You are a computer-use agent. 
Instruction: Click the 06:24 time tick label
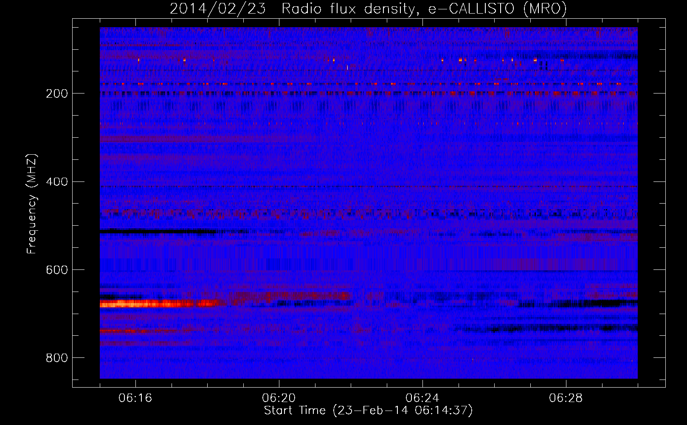pyautogui.click(x=422, y=398)
